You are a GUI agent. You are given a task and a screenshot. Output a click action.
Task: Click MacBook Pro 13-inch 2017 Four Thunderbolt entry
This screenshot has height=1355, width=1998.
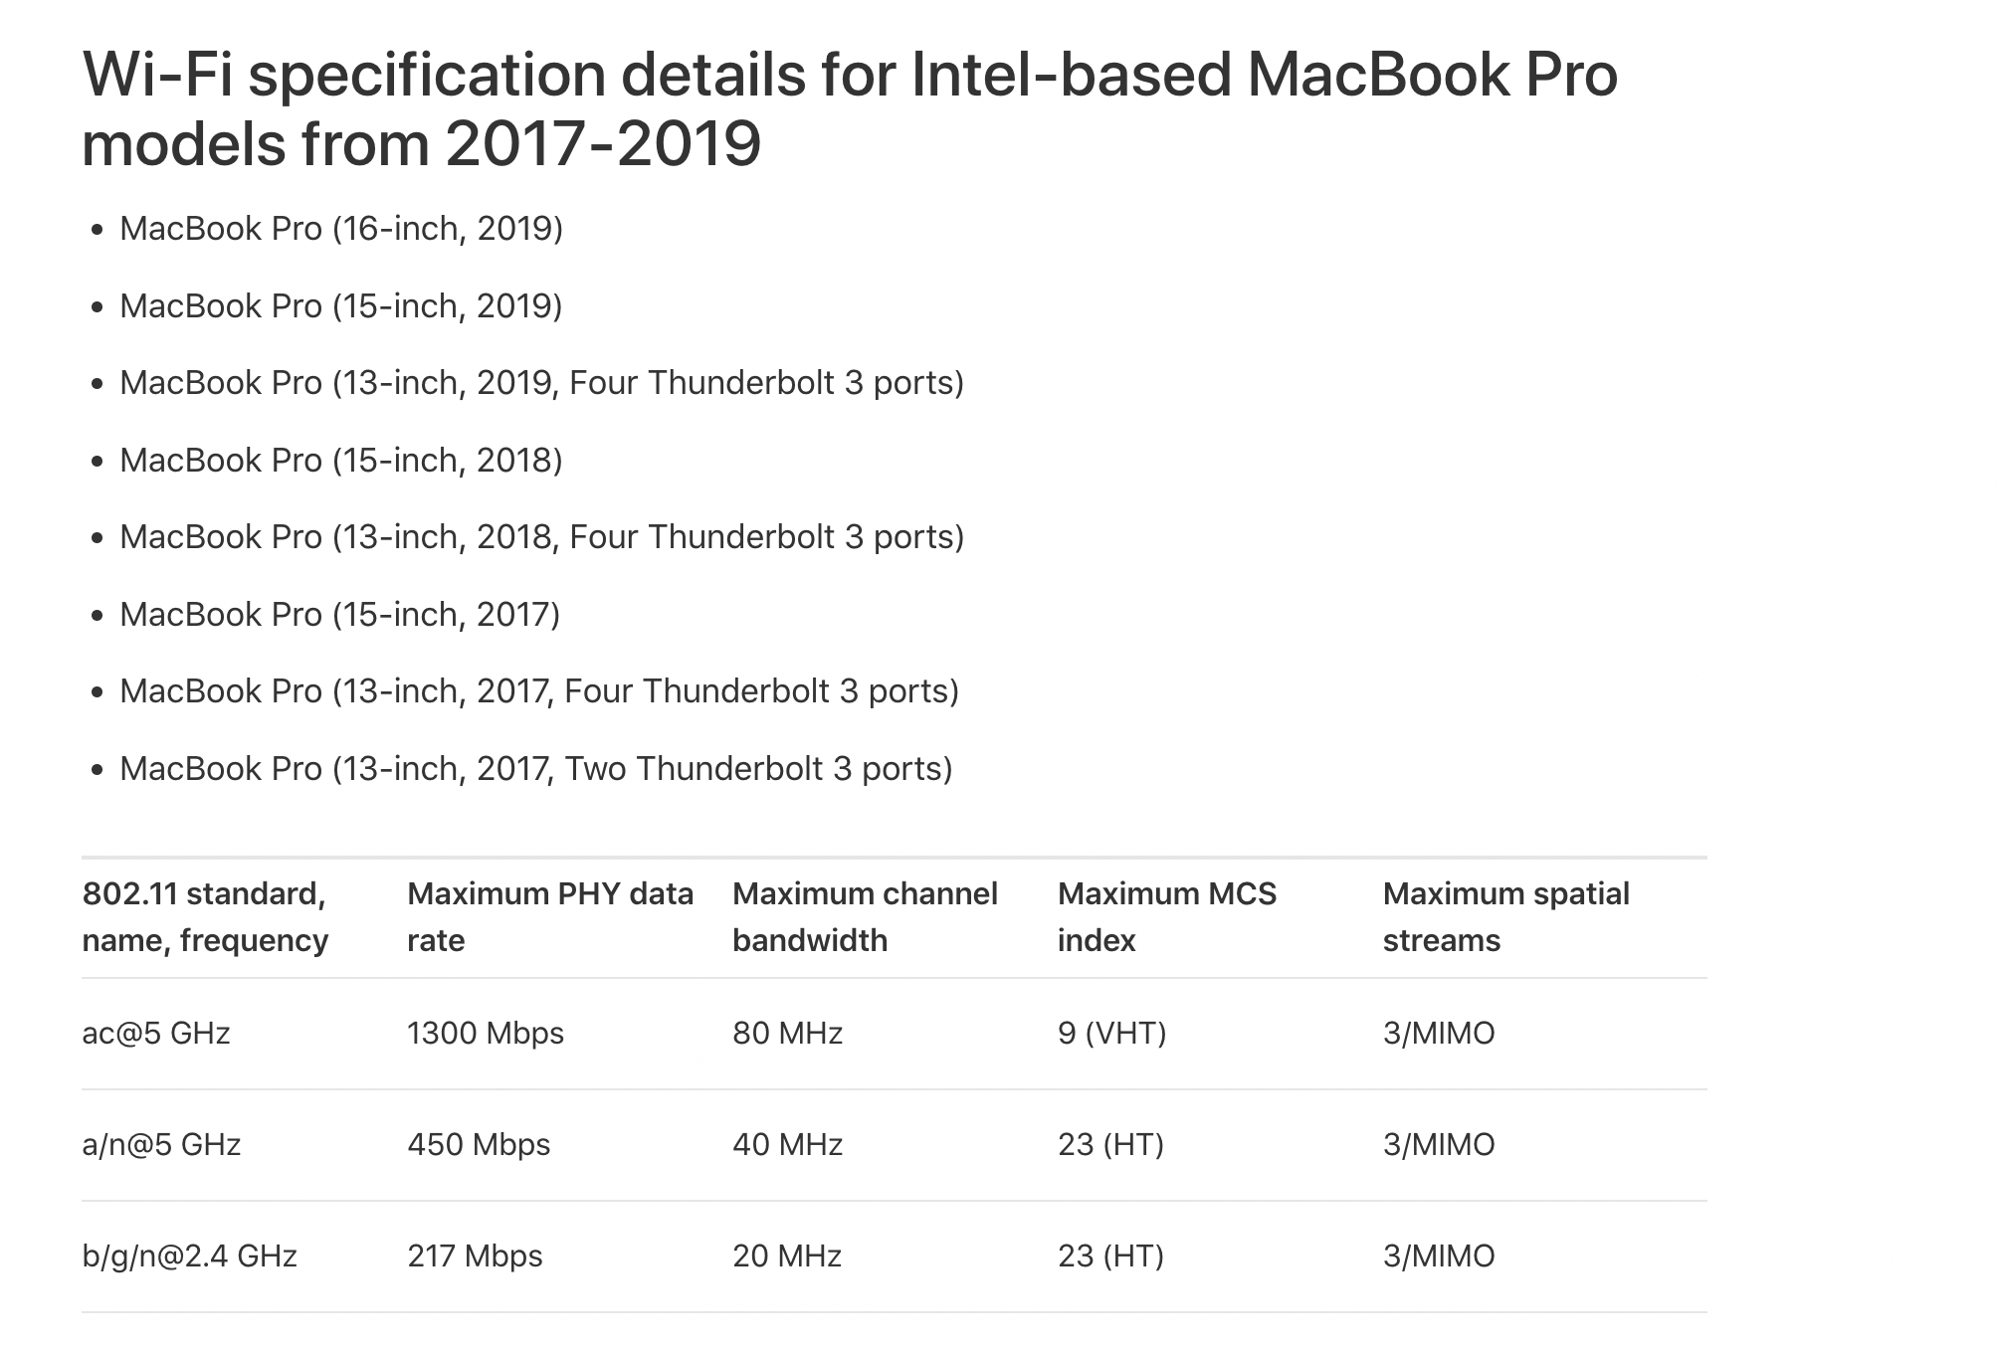539,691
